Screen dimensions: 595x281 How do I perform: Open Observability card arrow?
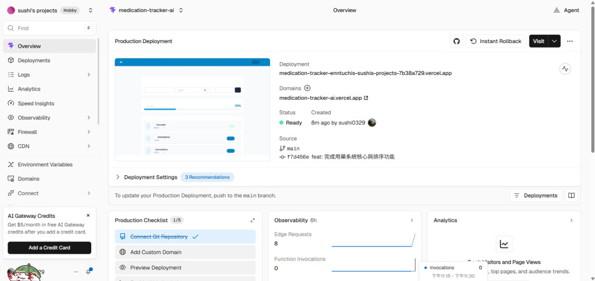tap(412, 220)
